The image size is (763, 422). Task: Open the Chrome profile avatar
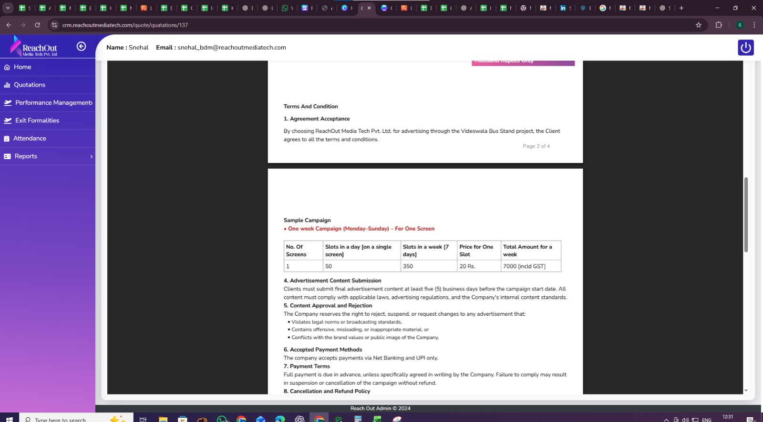point(740,25)
